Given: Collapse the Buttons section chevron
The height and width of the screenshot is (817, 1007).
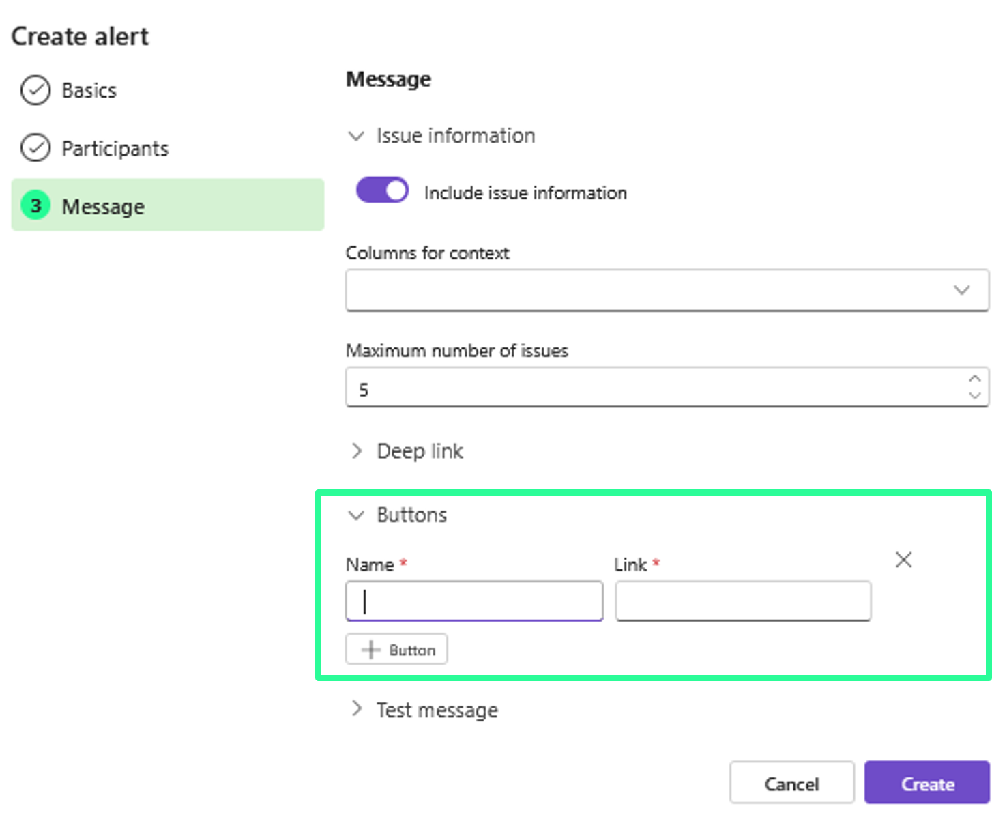Looking at the screenshot, I should pyautogui.click(x=356, y=515).
